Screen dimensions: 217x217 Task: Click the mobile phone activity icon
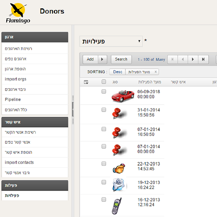click(x=117, y=206)
